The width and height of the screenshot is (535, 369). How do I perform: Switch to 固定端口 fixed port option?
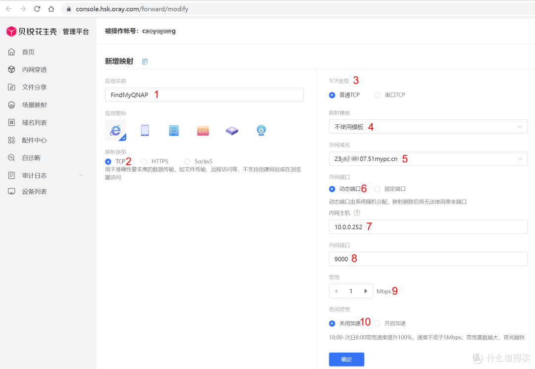tap(377, 189)
